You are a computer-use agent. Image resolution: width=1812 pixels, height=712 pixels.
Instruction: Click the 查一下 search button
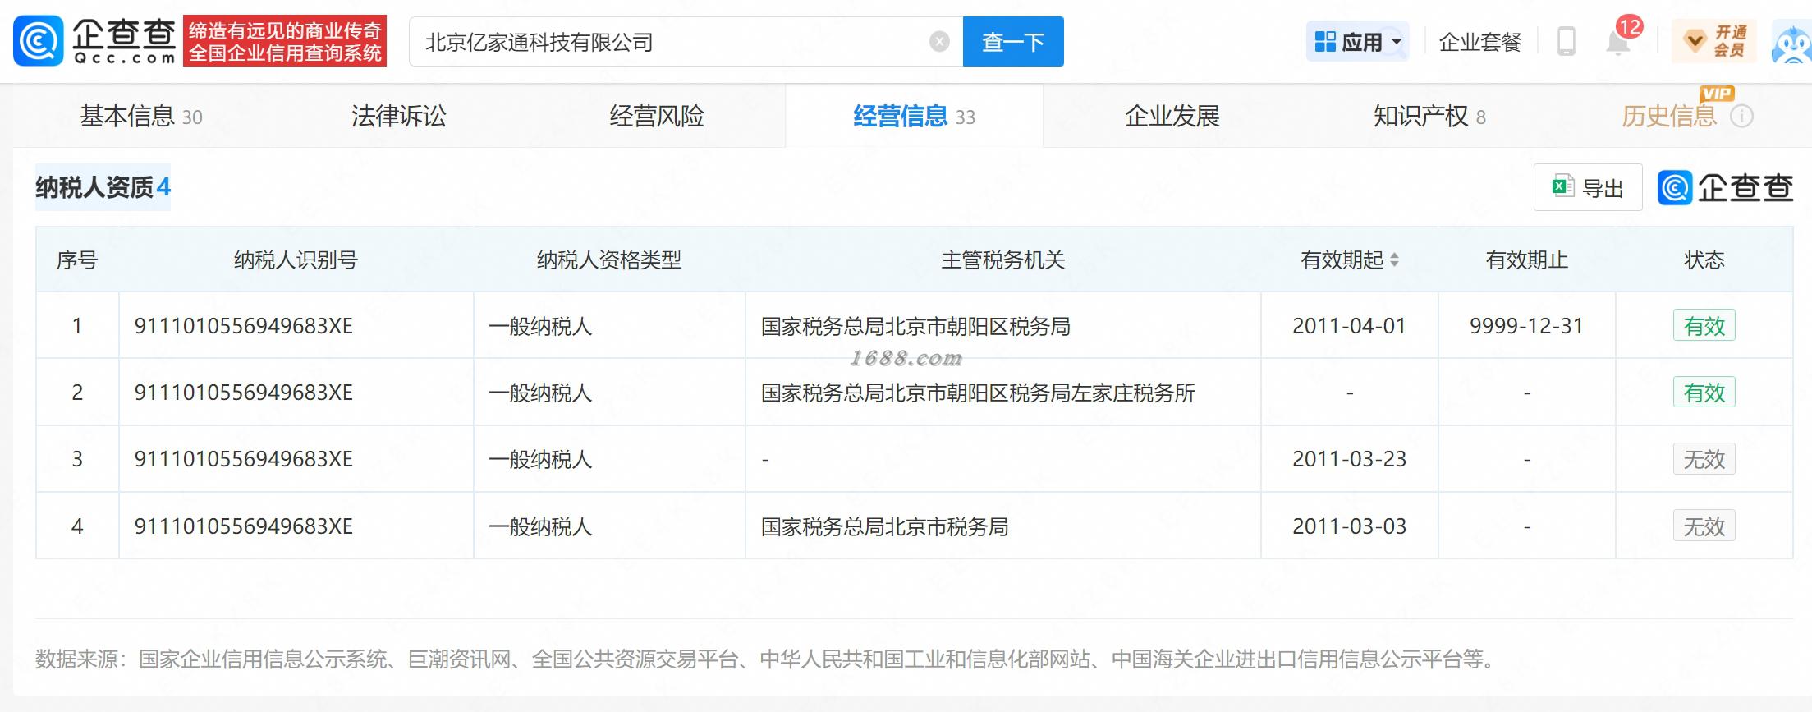[x=1013, y=42]
